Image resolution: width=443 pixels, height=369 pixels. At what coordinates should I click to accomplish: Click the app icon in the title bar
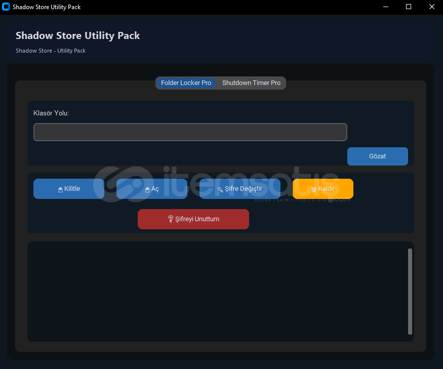6,7
